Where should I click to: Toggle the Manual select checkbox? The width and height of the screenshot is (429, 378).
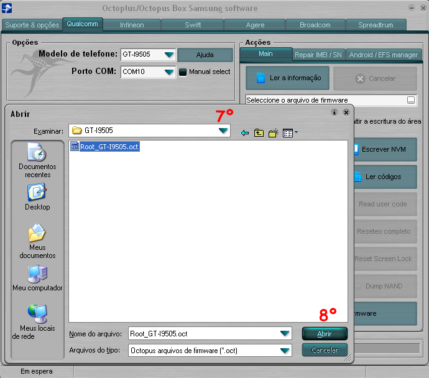point(183,72)
